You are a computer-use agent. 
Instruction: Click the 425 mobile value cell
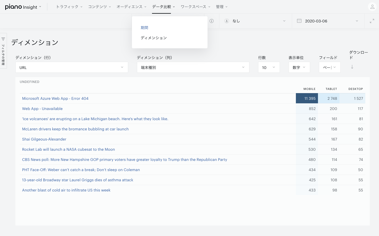point(307,180)
